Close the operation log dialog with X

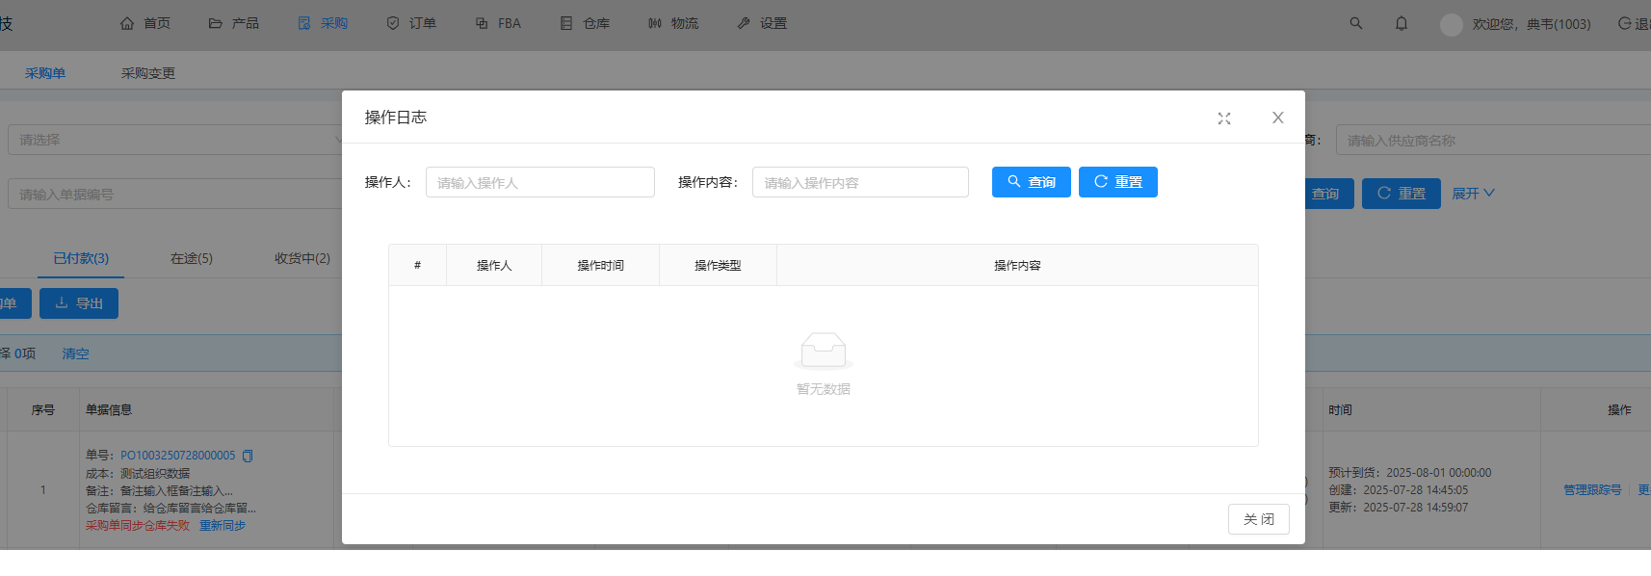1277,118
